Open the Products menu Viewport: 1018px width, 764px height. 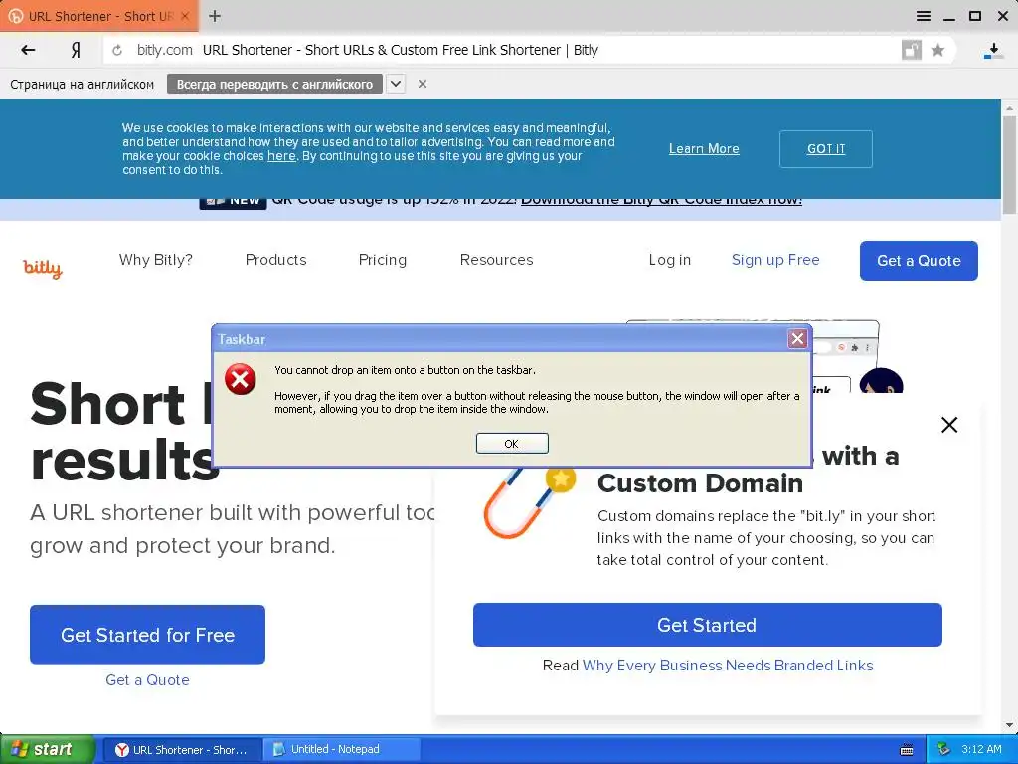coord(276,260)
